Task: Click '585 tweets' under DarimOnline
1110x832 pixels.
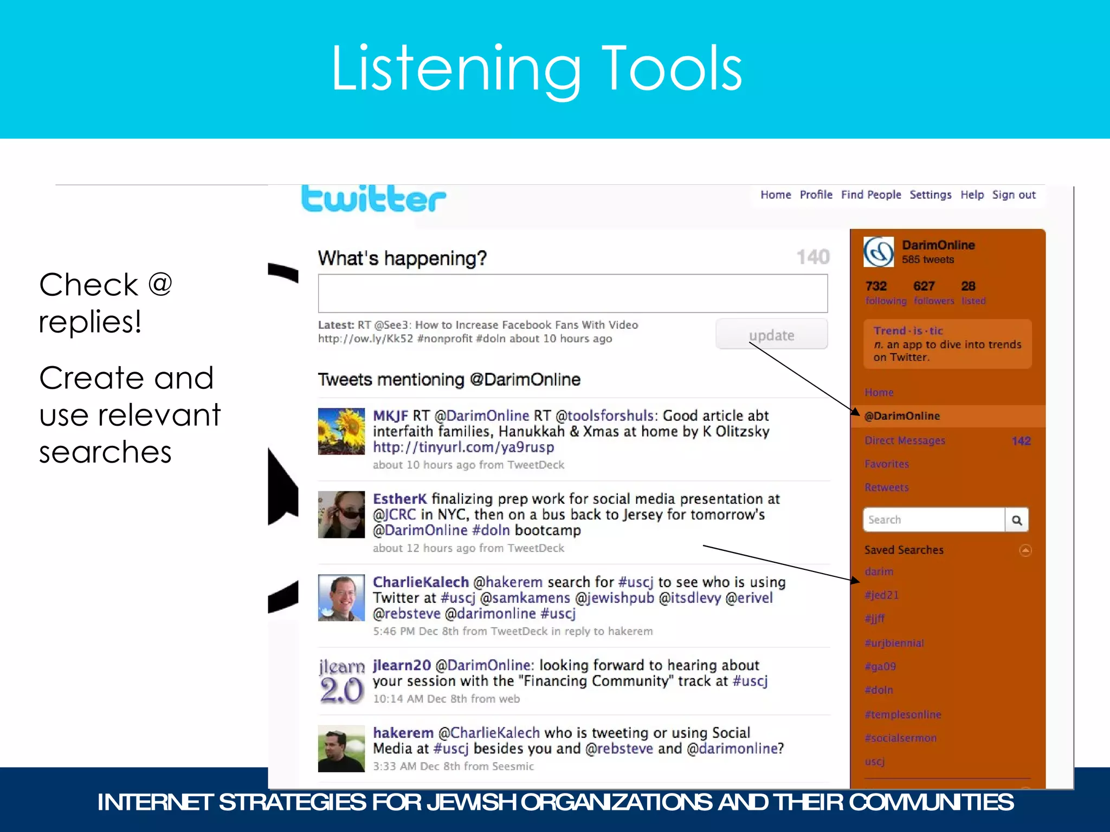Action: pos(928,259)
